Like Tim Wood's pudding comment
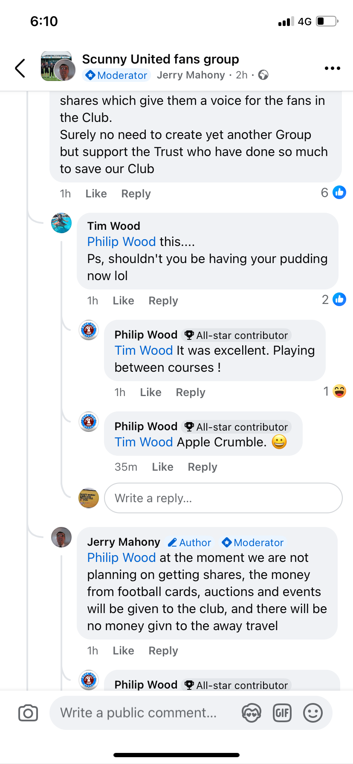The height and width of the screenshot is (764, 353). (123, 301)
